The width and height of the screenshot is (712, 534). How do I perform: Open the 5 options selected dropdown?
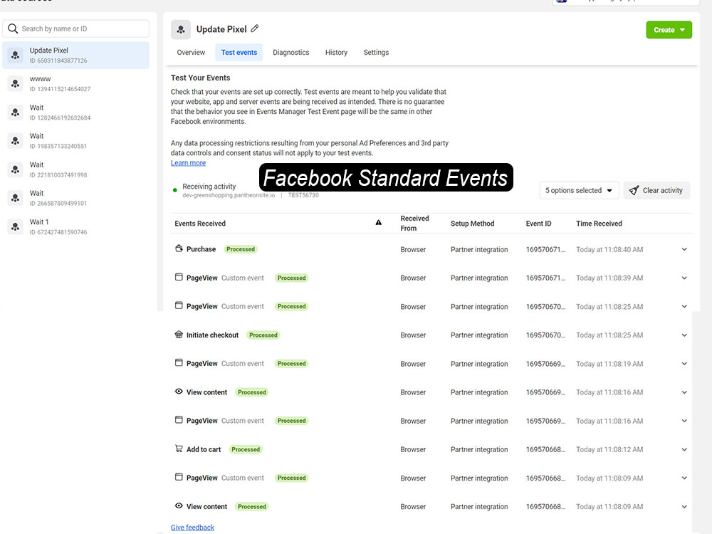pyautogui.click(x=579, y=190)
